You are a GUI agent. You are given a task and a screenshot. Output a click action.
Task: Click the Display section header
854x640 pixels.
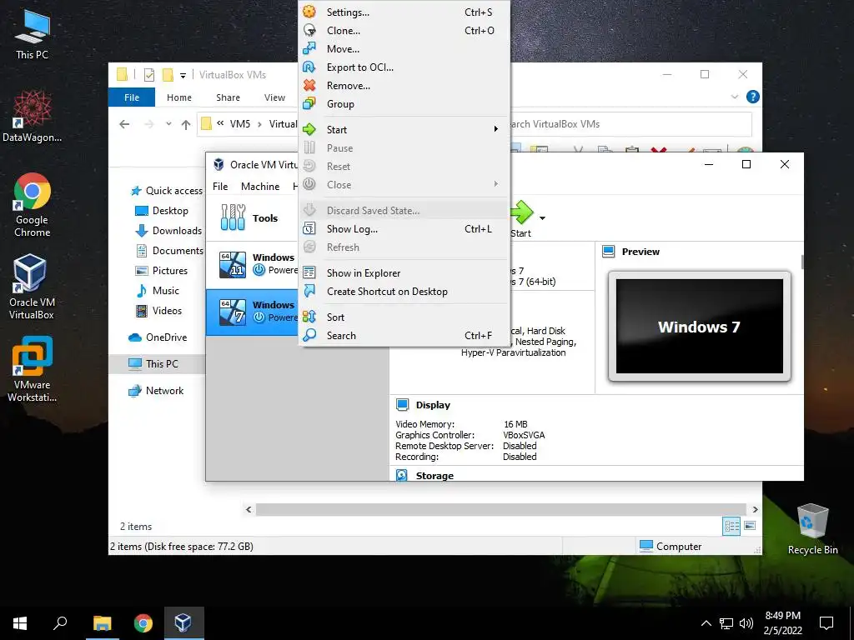point(433,405)
